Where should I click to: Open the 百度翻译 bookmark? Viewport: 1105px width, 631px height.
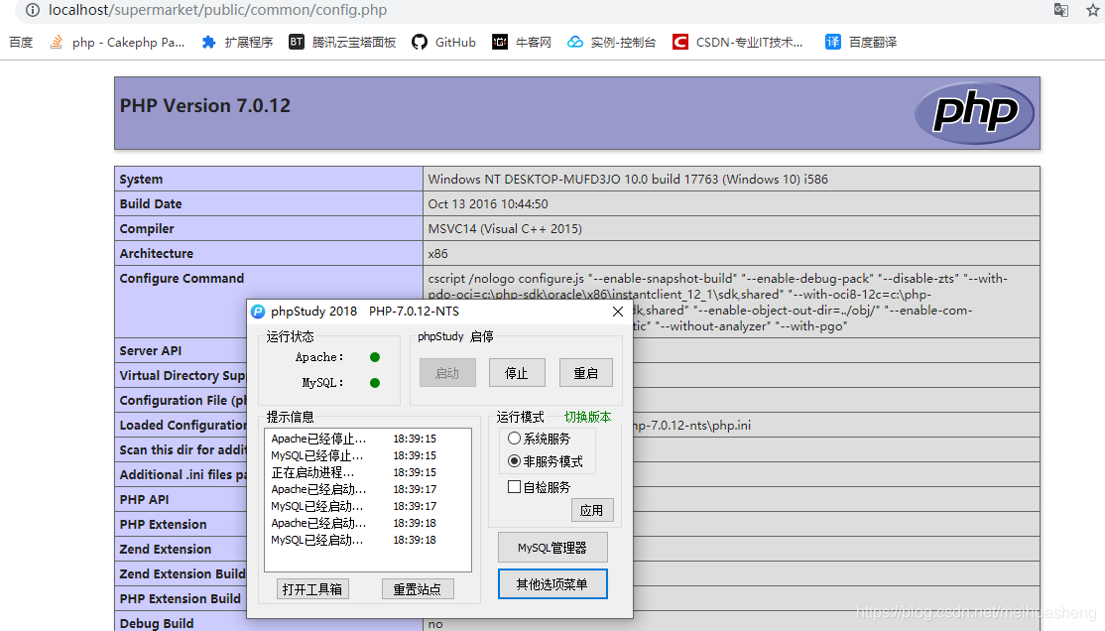tap(861, 43)
